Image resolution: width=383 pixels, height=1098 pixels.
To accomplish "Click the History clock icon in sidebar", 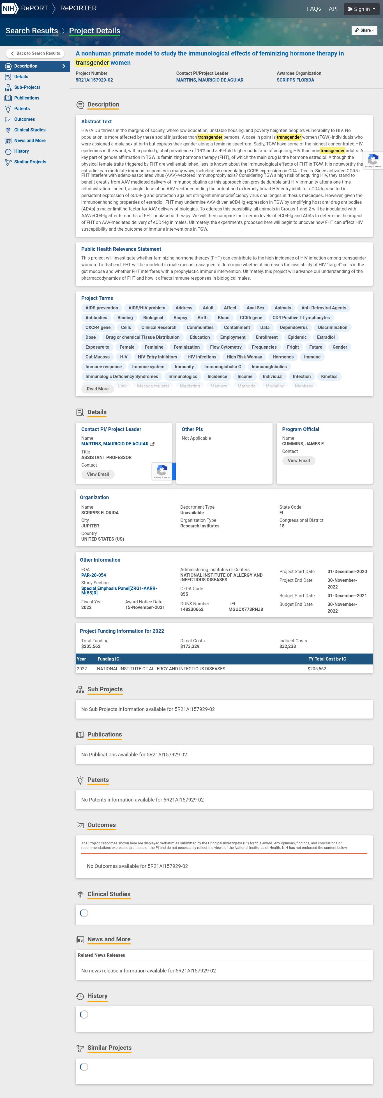I will click(x=8, y=151).
